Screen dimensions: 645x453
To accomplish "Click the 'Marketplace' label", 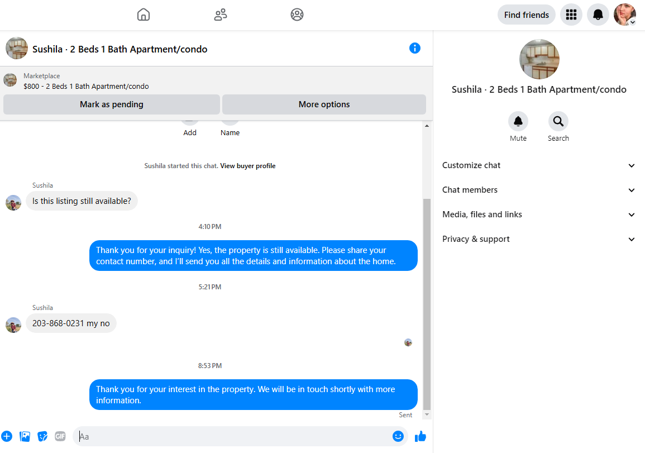I will coord(41,76).
